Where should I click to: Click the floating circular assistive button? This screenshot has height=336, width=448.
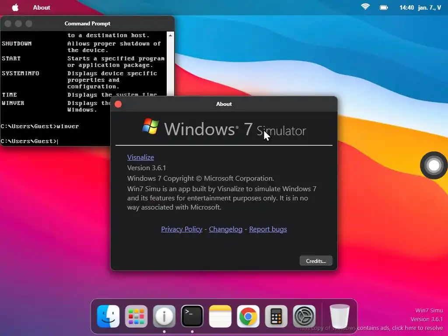click(434, 165)
